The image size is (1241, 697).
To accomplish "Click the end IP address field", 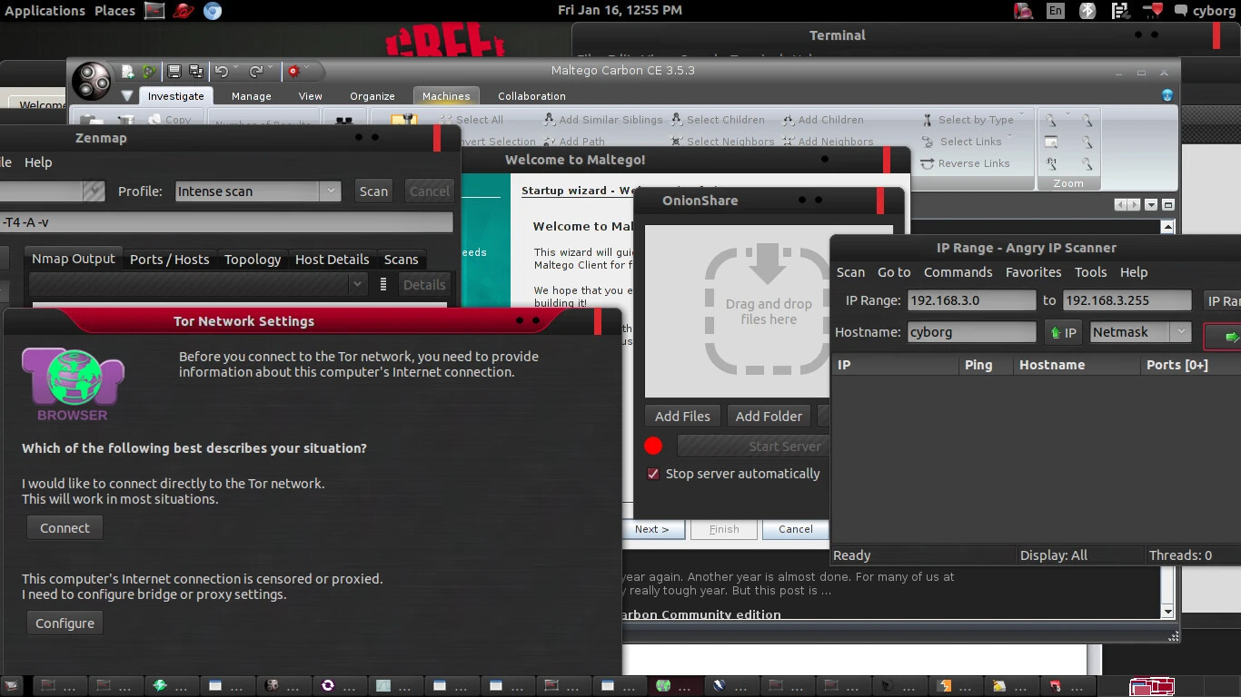I will 1127,300.
